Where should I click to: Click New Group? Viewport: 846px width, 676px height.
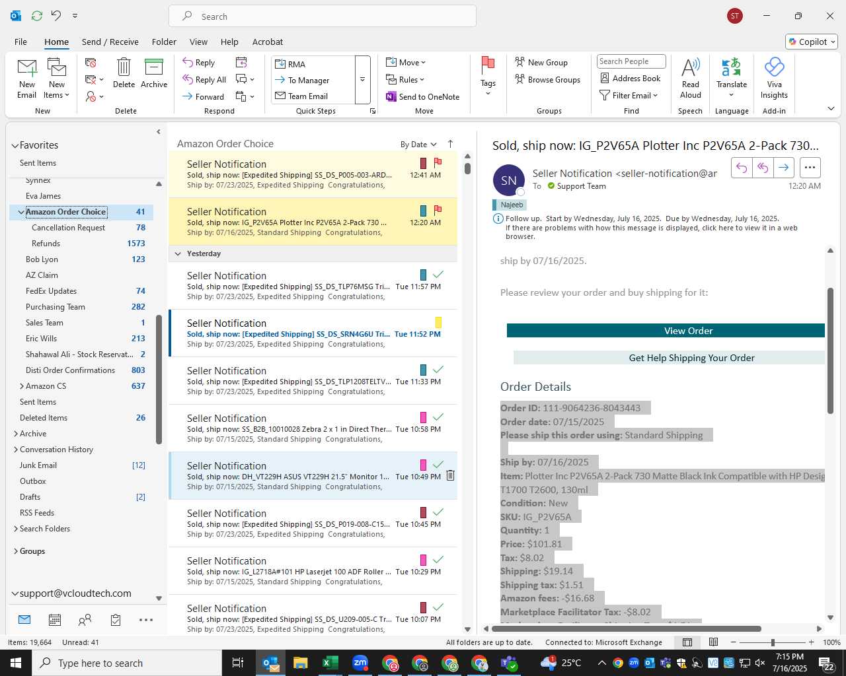coord(541,62)
